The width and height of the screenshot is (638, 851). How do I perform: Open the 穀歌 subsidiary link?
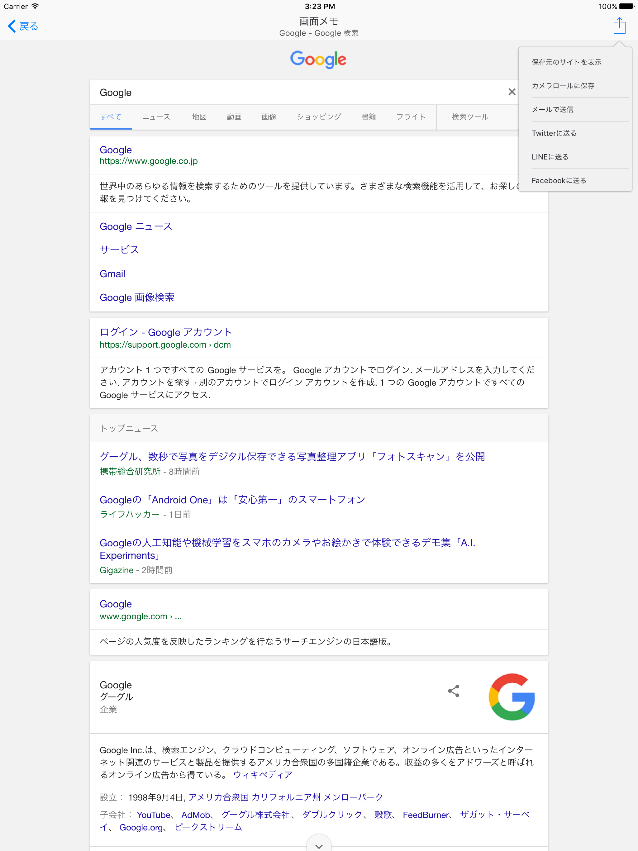point(383,815)
